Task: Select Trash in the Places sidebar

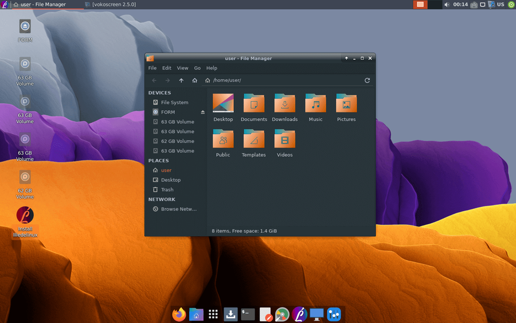Action: click(x=167, y=190)
